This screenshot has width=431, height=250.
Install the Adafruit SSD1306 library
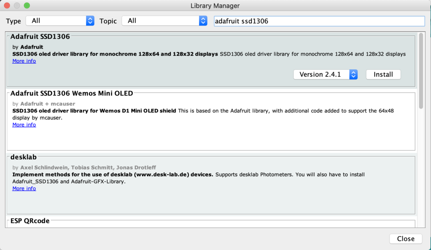(383, 75)
